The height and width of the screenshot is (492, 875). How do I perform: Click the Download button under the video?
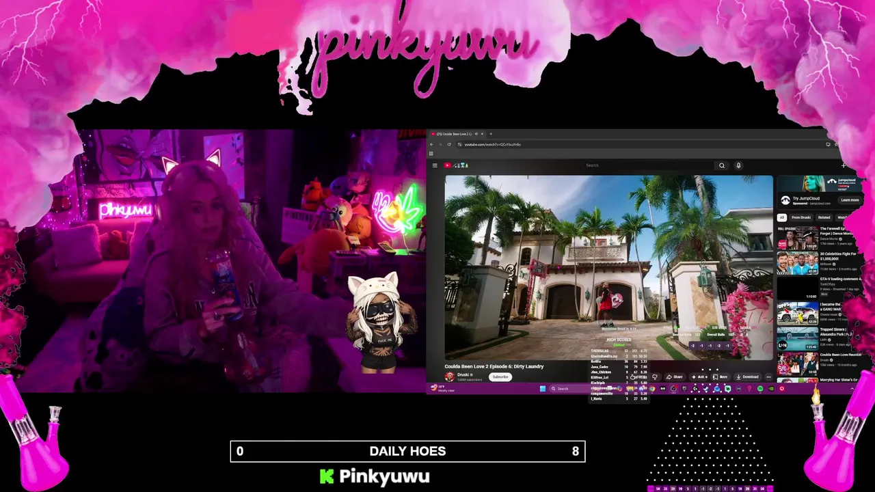pyautogui.click(x=746, y=377)
